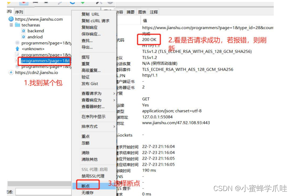Choose 无缓存 menu entry

click(87, 193)
